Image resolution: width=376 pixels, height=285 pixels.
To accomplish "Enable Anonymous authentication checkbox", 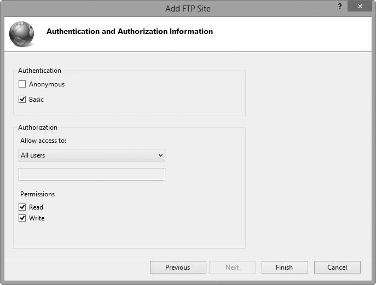I will [x=22, y=84].
